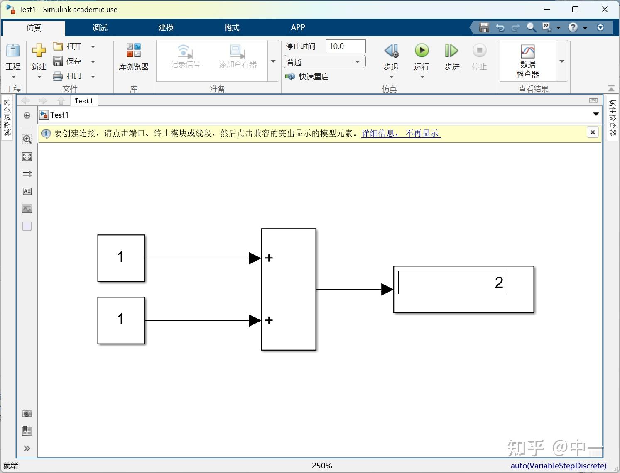620x473 pixels.
Task: Click the auto(VariableStepDiscrete) solver status link
Action: [x=559, y=466]
